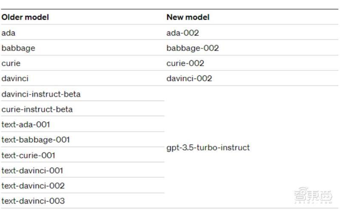
Task: Select the "babbage" older model cell
Action: 18,48
